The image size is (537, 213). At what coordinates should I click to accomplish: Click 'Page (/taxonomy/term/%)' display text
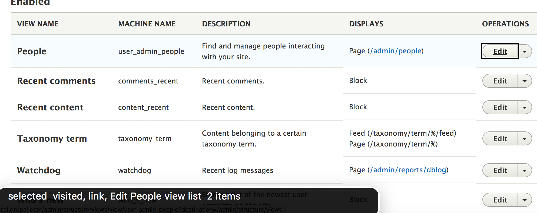(393, 144)
